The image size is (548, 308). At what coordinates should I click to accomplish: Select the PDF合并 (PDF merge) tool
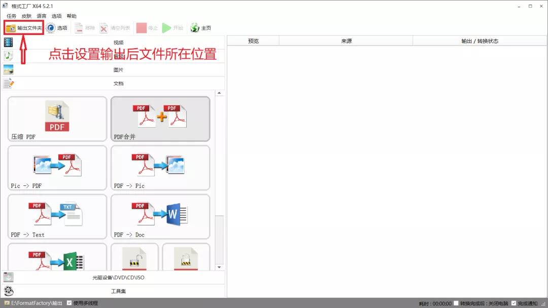click(160, 119)
